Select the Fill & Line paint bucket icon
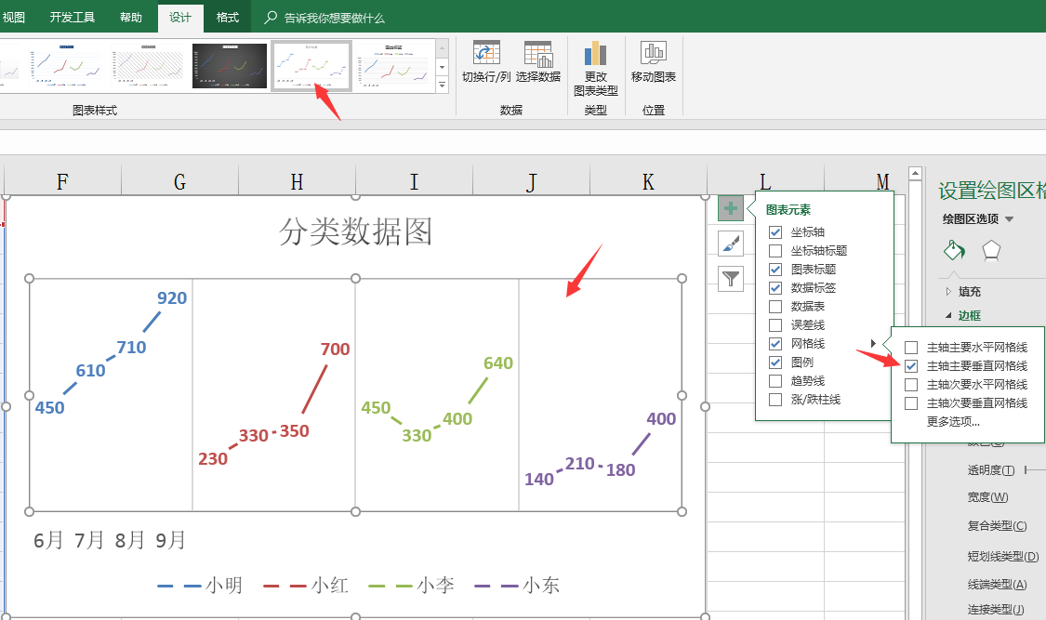 954,250
